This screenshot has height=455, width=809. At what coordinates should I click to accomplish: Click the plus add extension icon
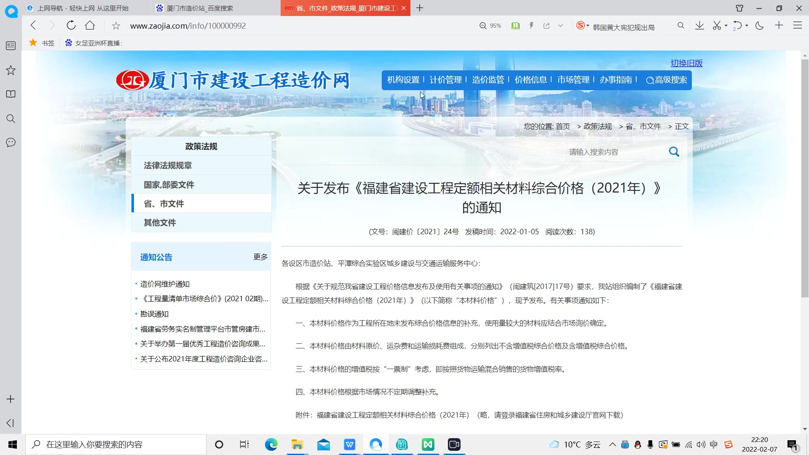pyautogui.click(x=779, y=25)
